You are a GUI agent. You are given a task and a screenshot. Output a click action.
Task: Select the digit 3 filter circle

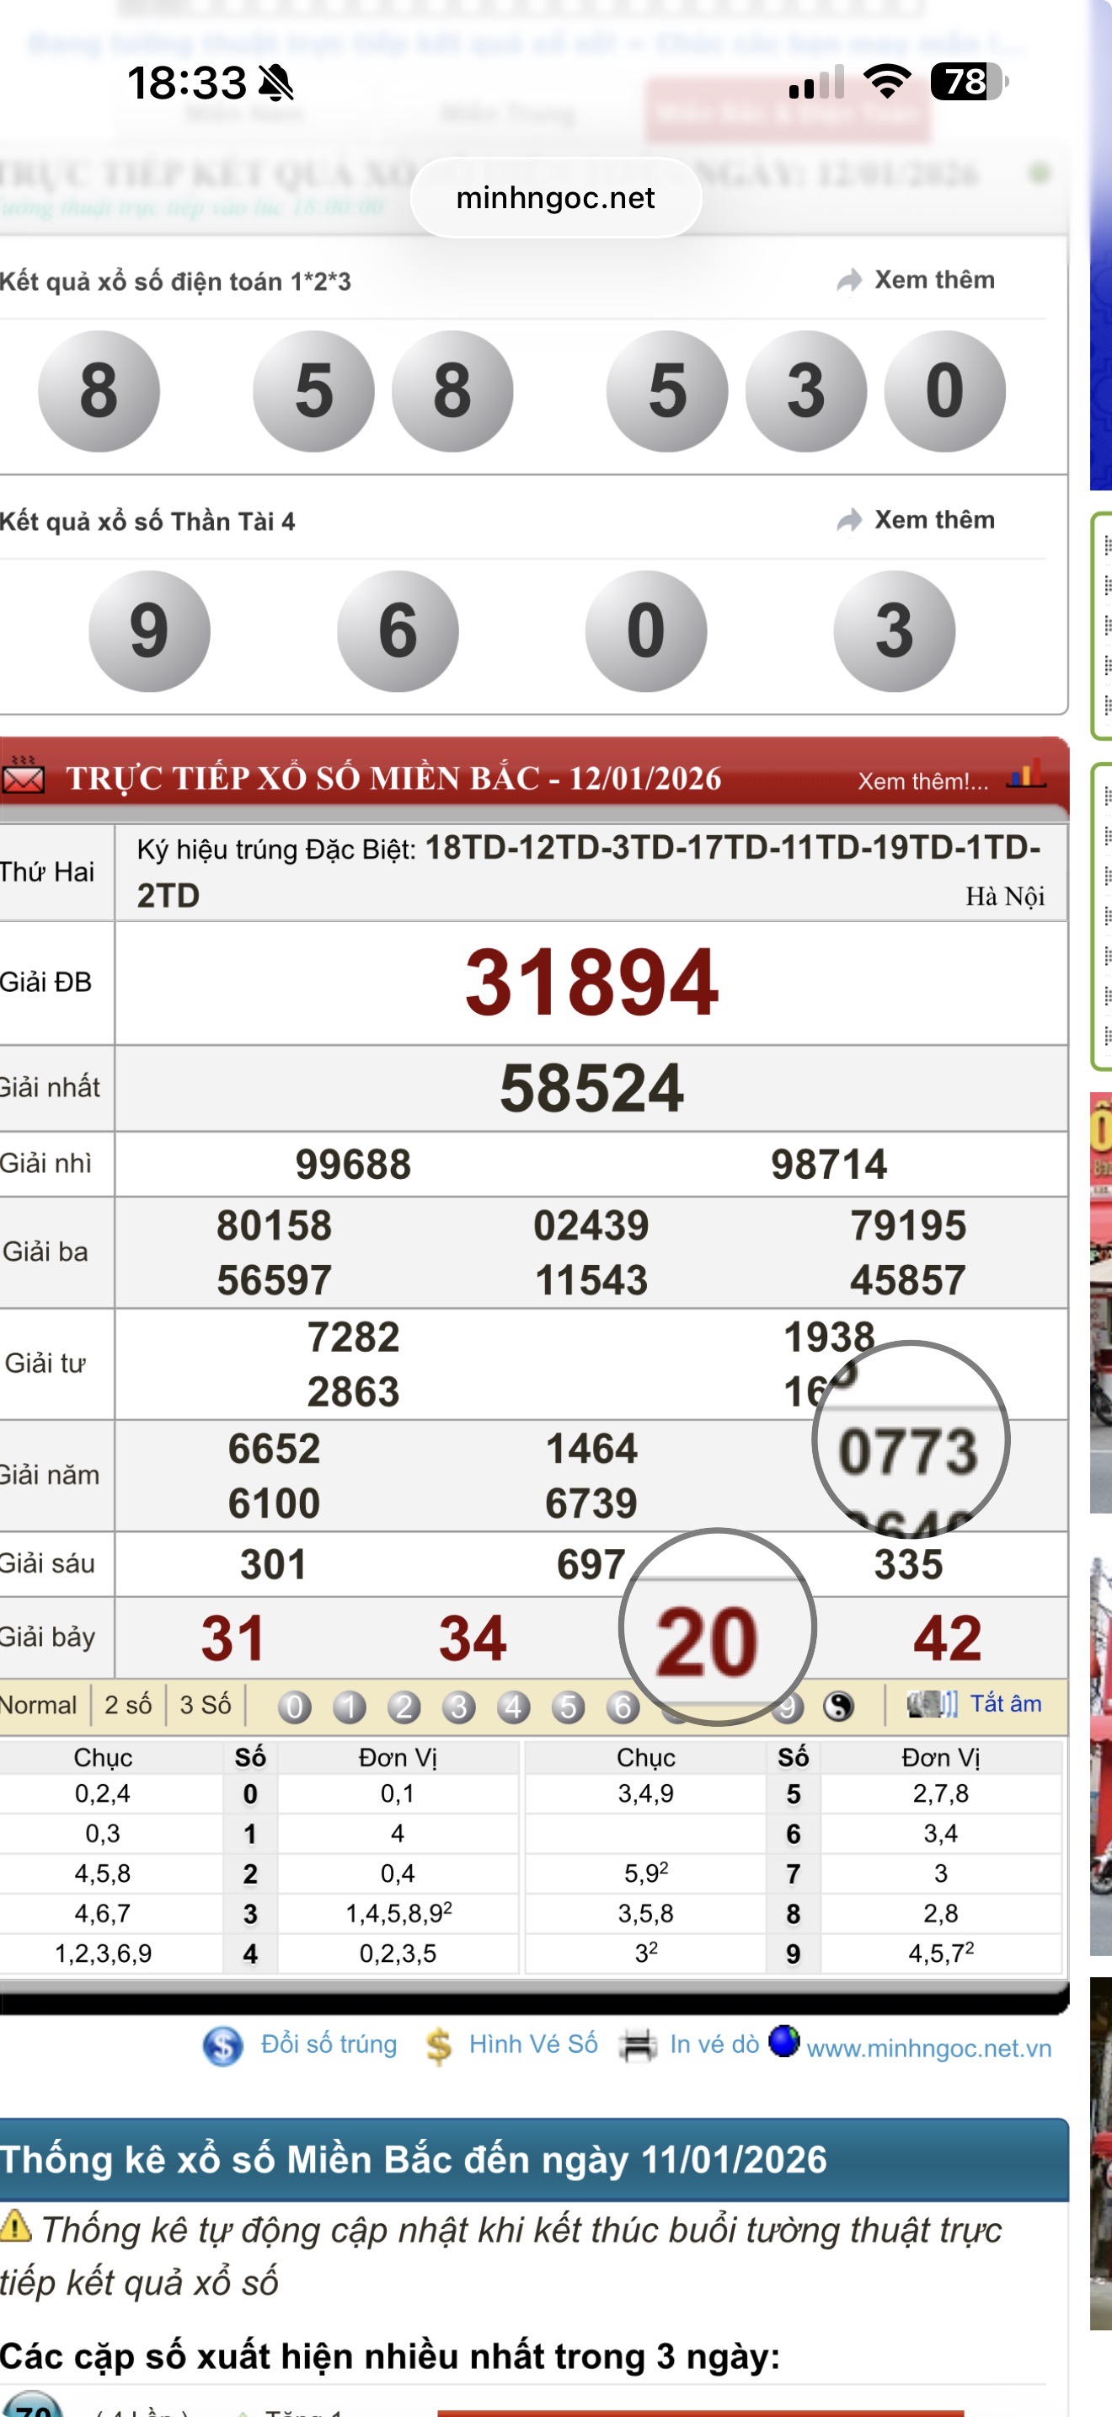pyautogui.click(x=458, y=1707)
